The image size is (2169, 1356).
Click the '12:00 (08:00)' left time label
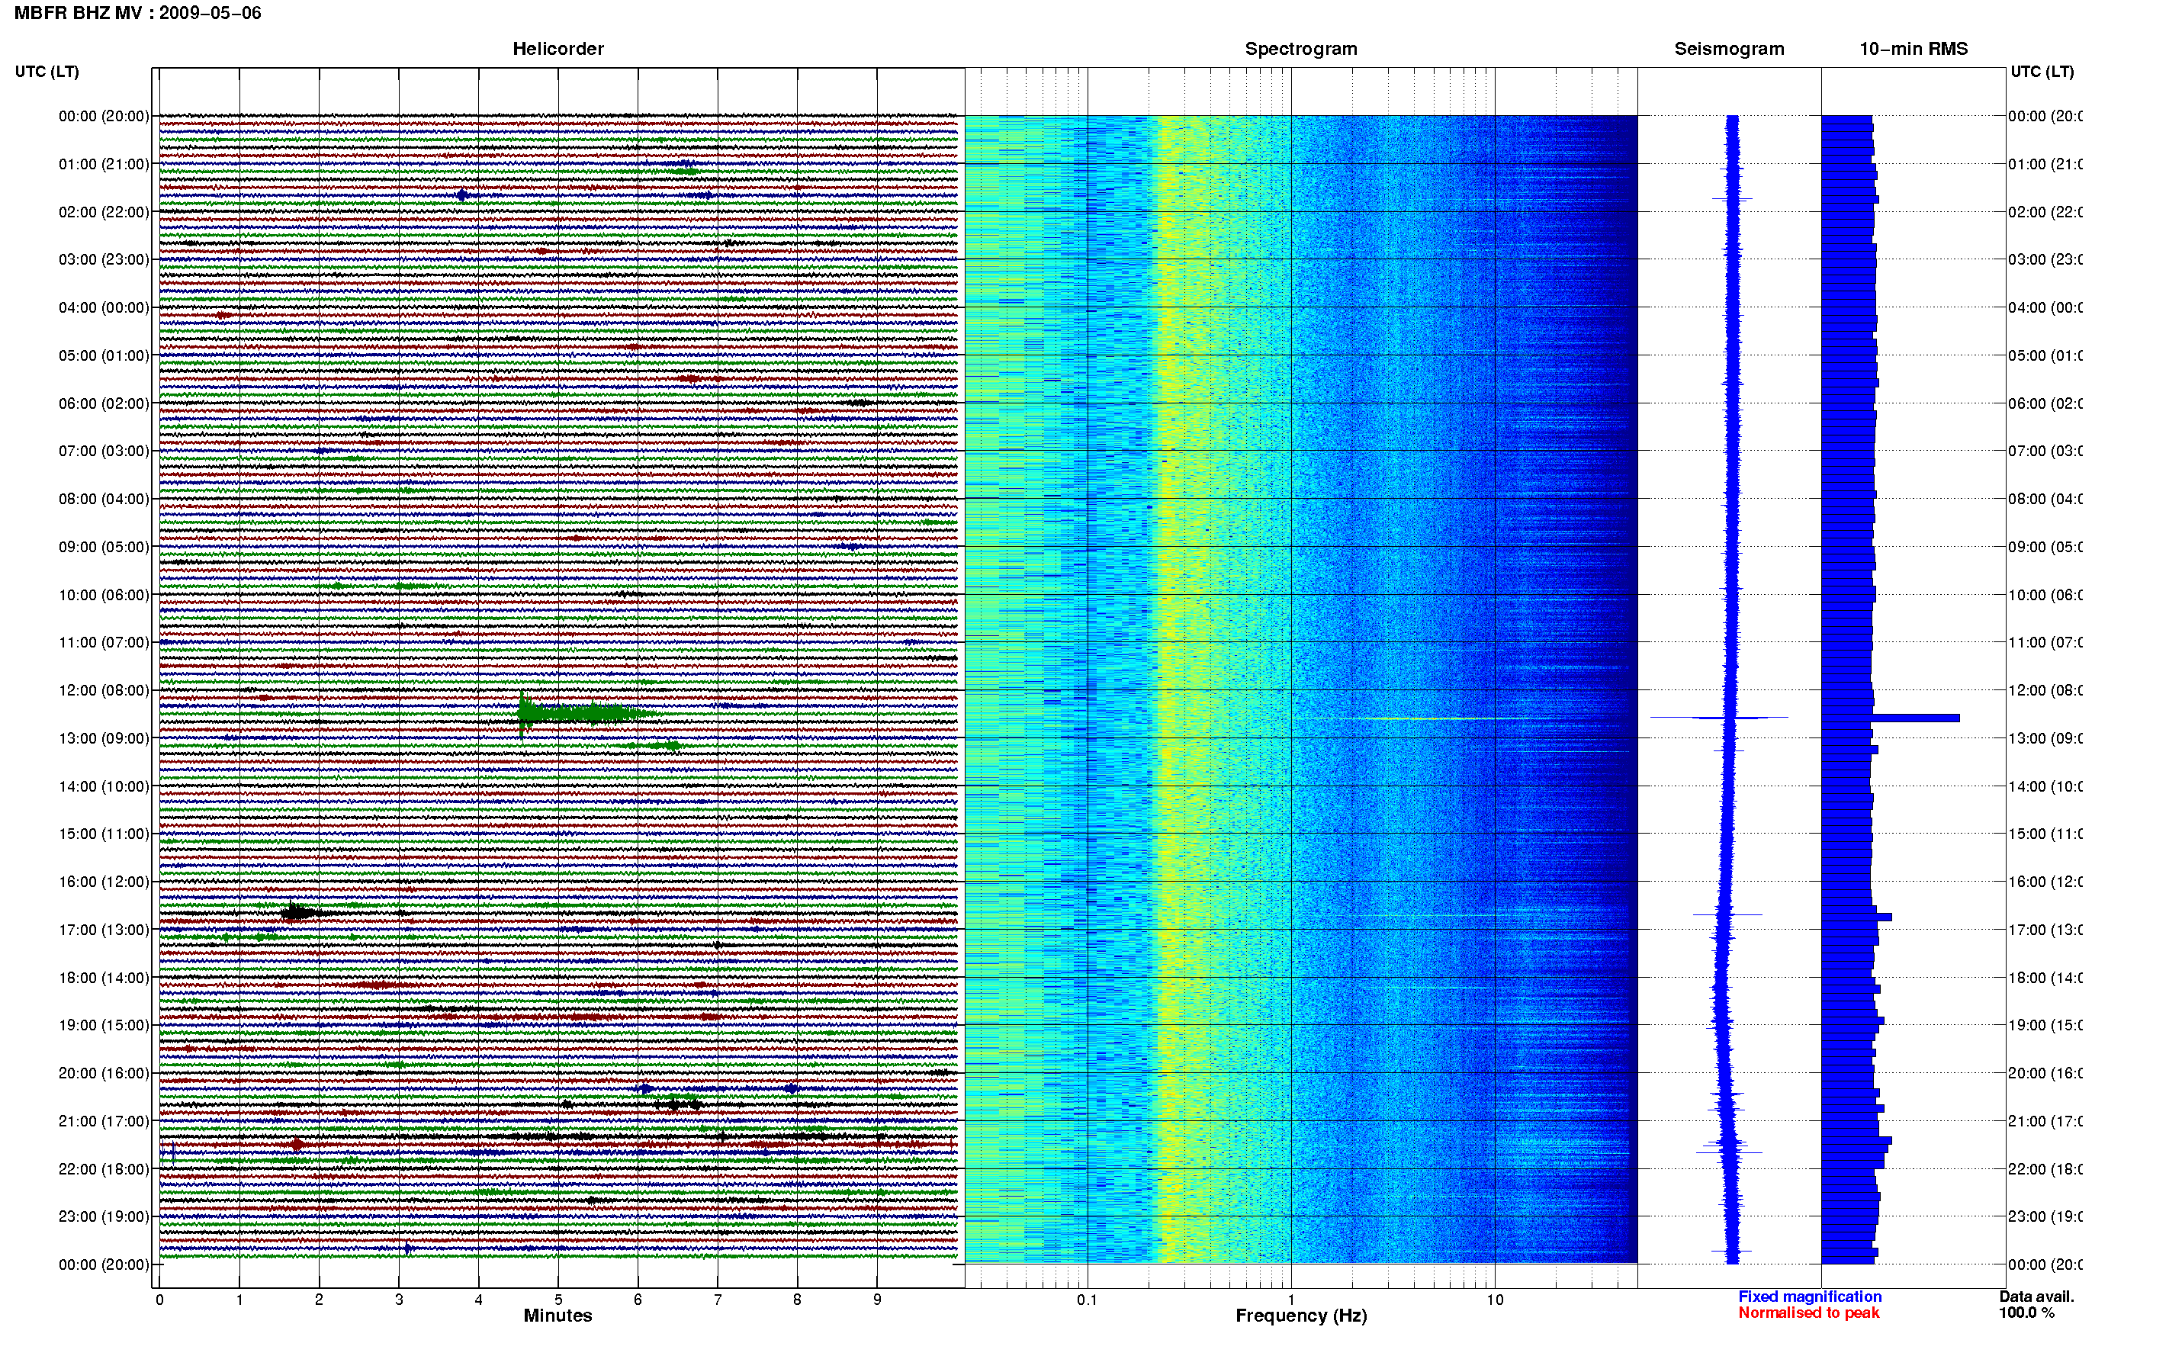[104, 690]
